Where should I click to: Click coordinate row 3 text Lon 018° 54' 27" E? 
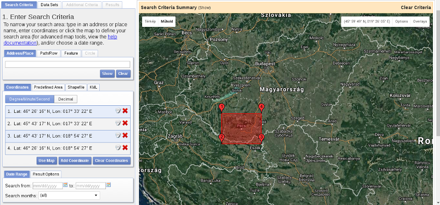click(72, 136)
